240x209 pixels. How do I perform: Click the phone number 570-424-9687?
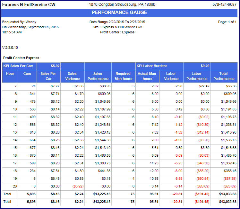click(224, 5)
